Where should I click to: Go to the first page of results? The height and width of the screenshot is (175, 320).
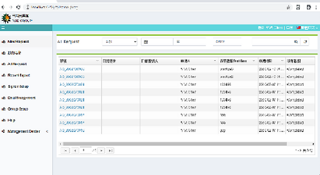[x=65, y=151]
